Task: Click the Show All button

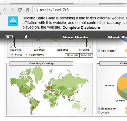Action: click(x=72, y=55)
